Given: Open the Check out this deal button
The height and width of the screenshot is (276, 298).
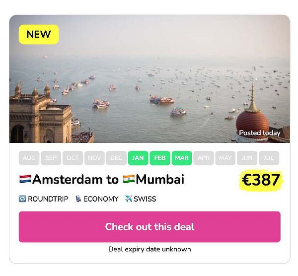Looking at the screenshot, I should 149,227.
